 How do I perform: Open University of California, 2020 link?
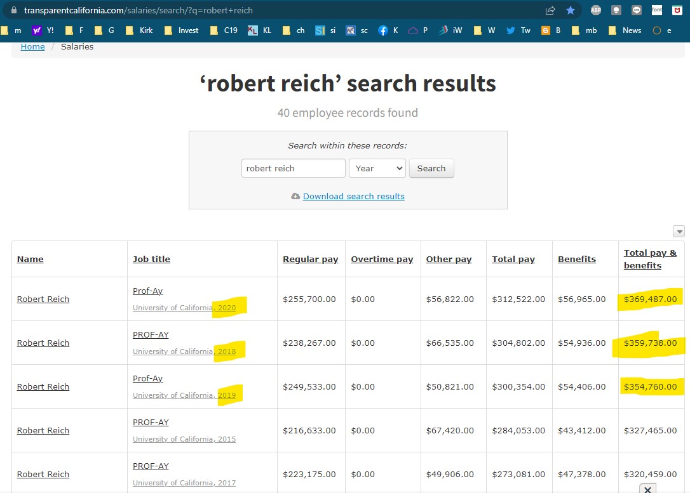184,308
